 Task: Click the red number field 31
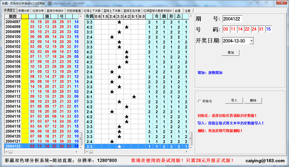pos(261,29)
